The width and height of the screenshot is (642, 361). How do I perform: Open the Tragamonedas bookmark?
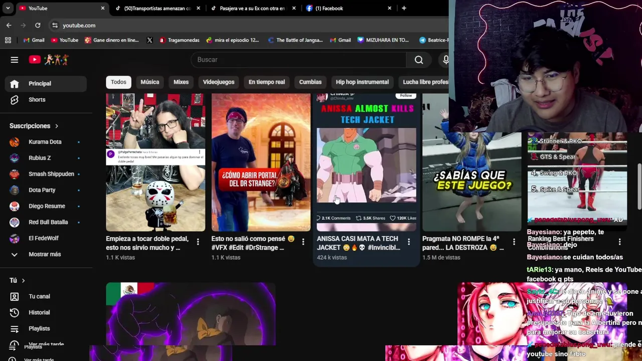click(179, 40)
